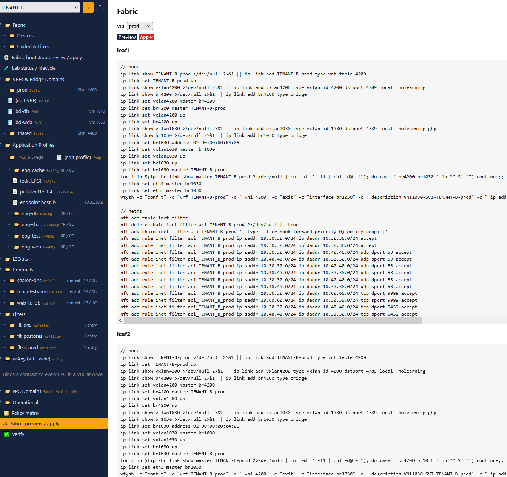
Task: Click the orange plus add tenant button
Action: pos(88,7)
